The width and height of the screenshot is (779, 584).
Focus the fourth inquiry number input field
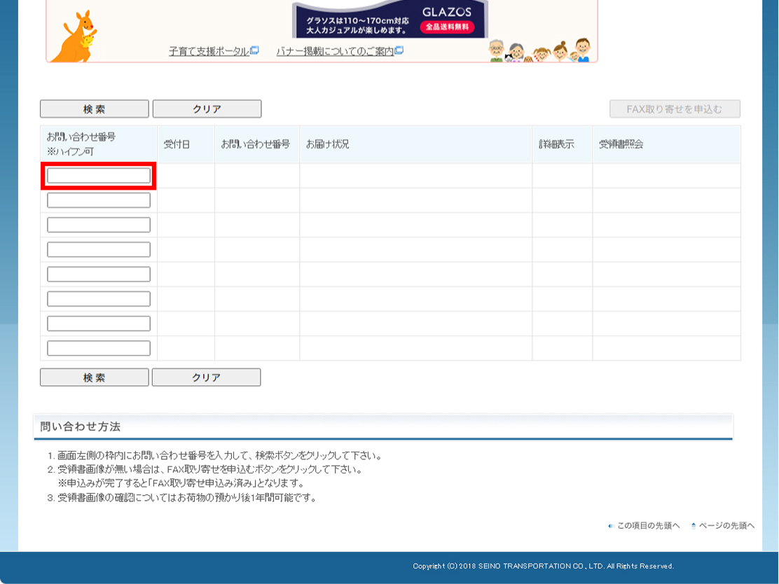click(99, 249)
